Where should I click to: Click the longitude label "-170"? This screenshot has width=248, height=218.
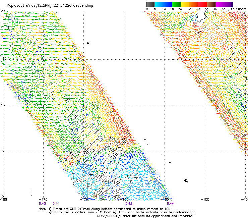tap(84, 199)
